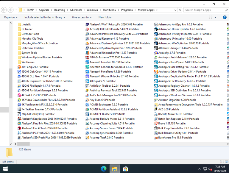
Task: Click Start Menu in the address path
Action: (x=109, y=10)
